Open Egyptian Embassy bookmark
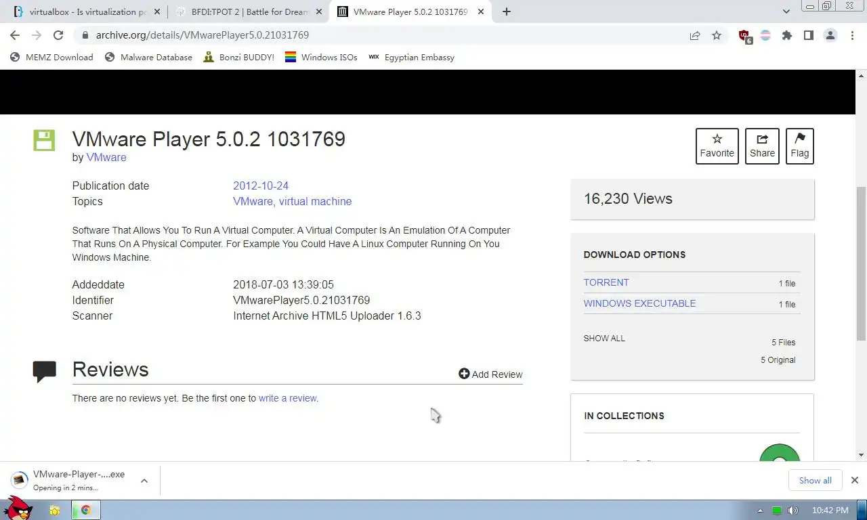867x520 pixels. [411, 58]
